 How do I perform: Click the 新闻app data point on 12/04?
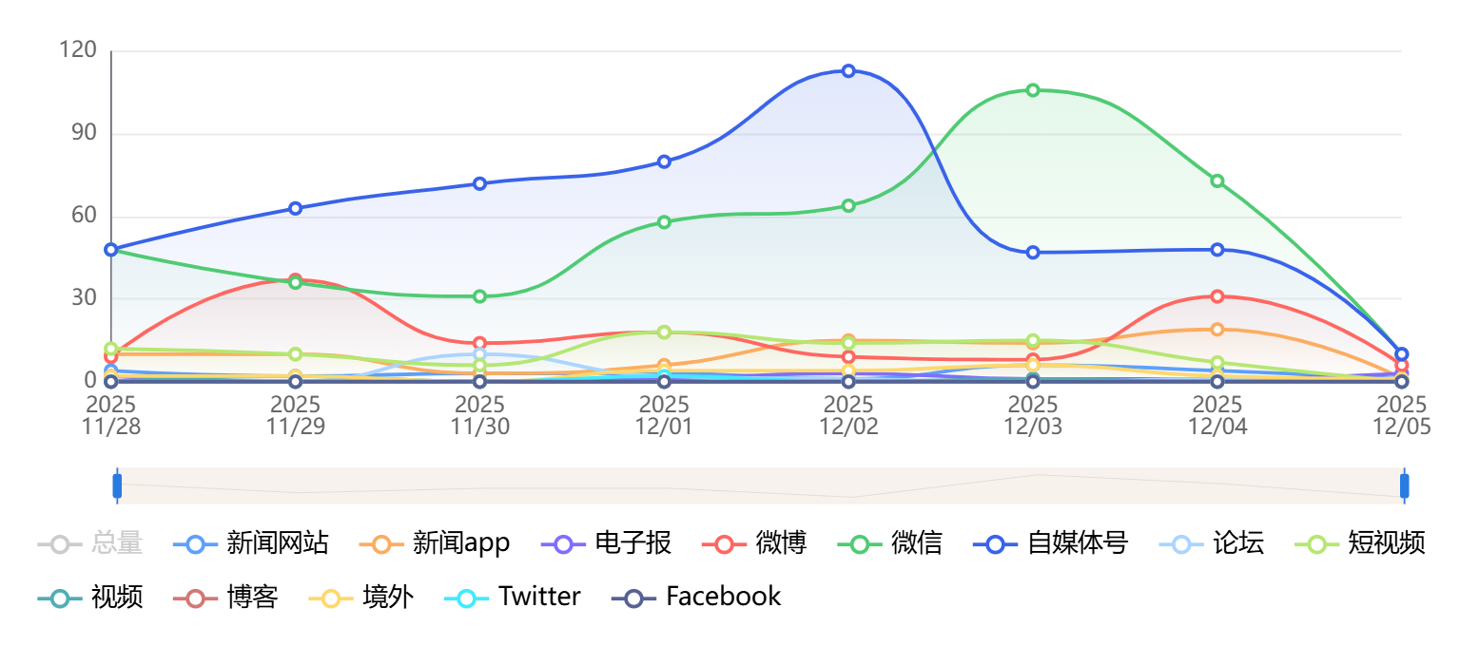1217,330
